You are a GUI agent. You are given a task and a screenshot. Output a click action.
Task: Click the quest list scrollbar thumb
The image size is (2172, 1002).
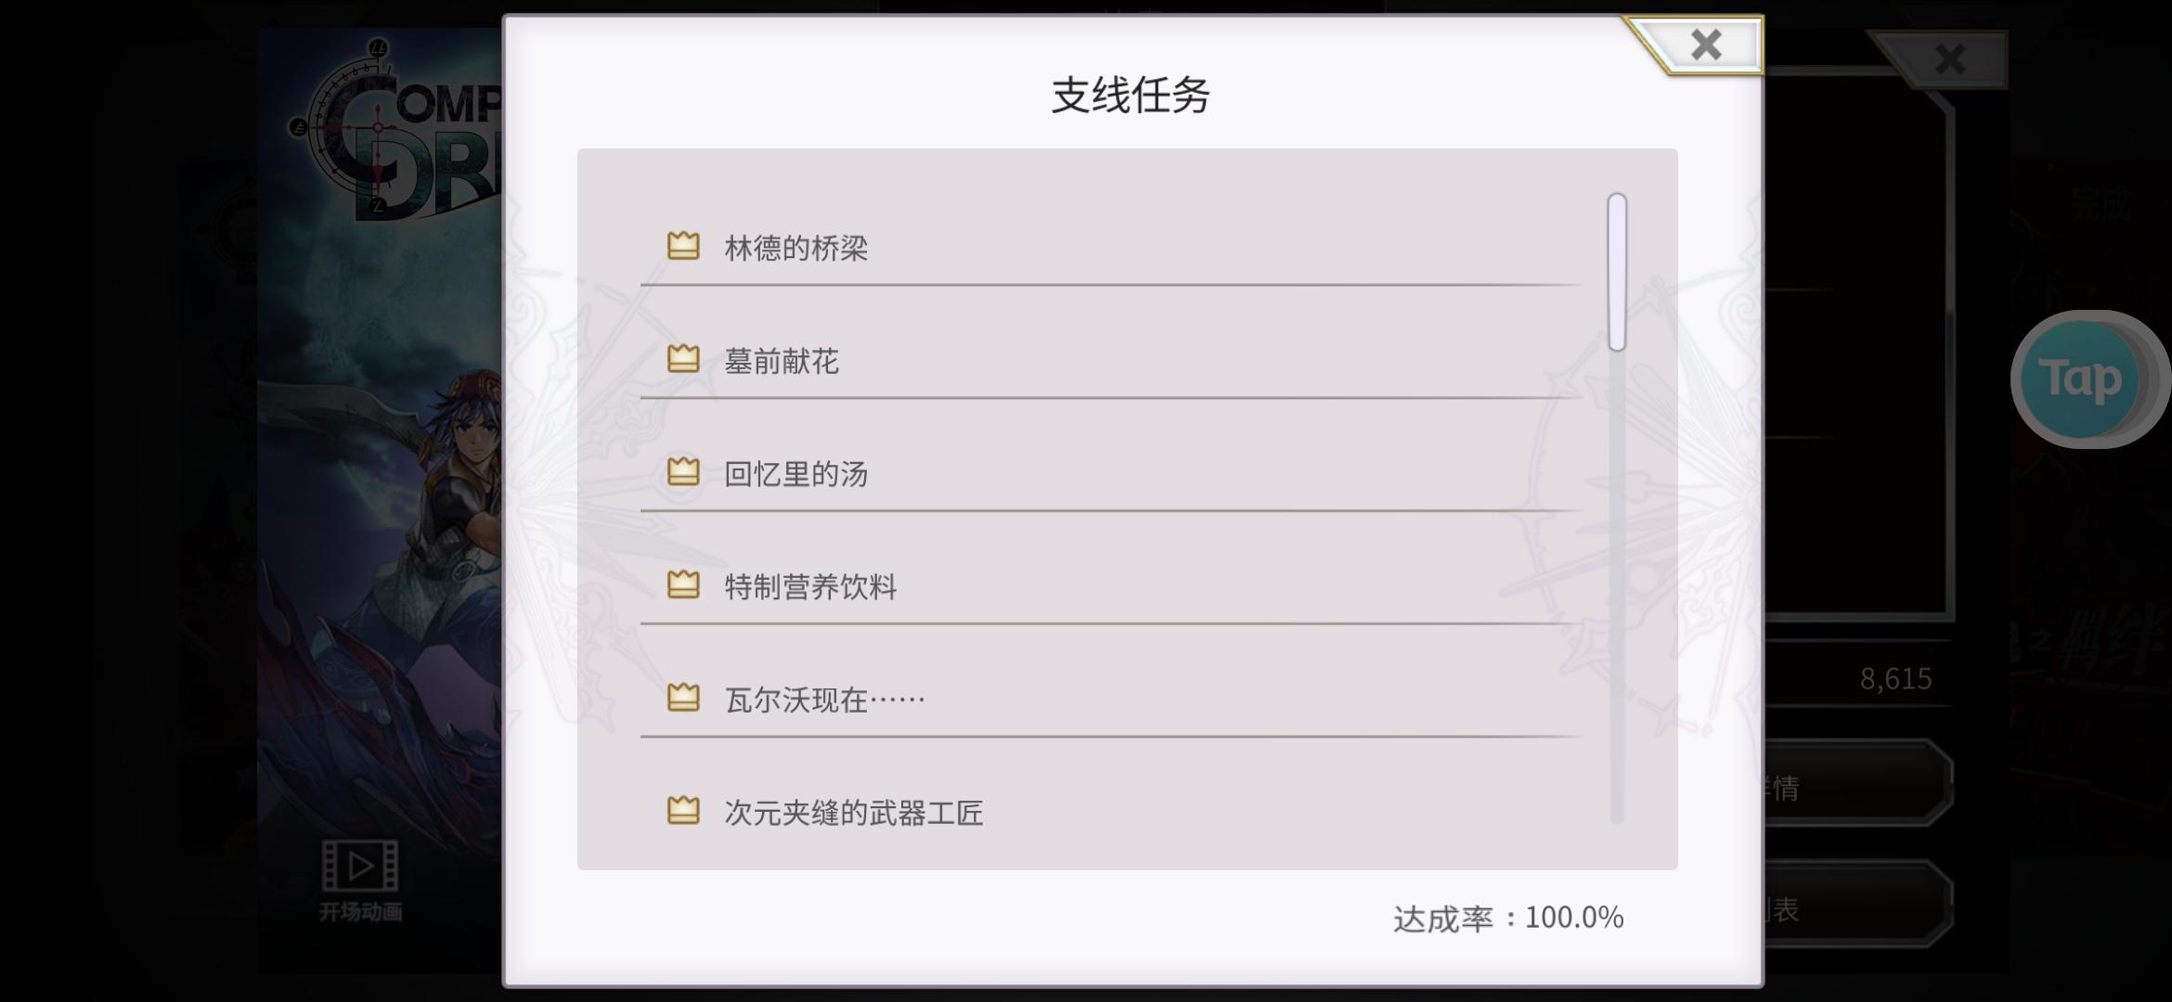pyautogui.click(x=1617, y=272)
